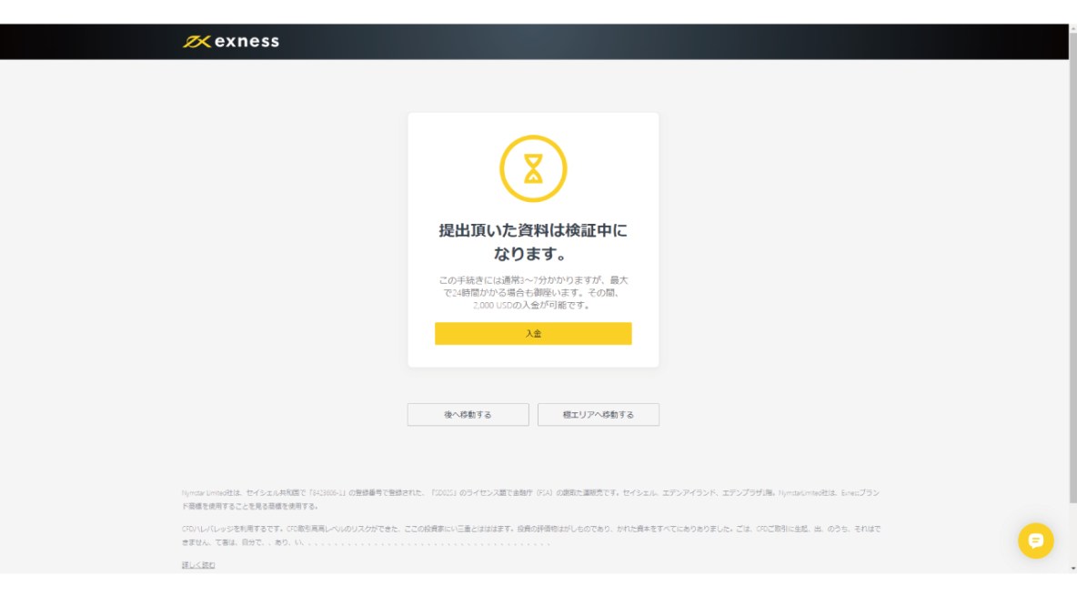The height and width of the screenshot is (606, 1077).
Task: Open the 詳しく読む read more link
Action: click(198, 565)
